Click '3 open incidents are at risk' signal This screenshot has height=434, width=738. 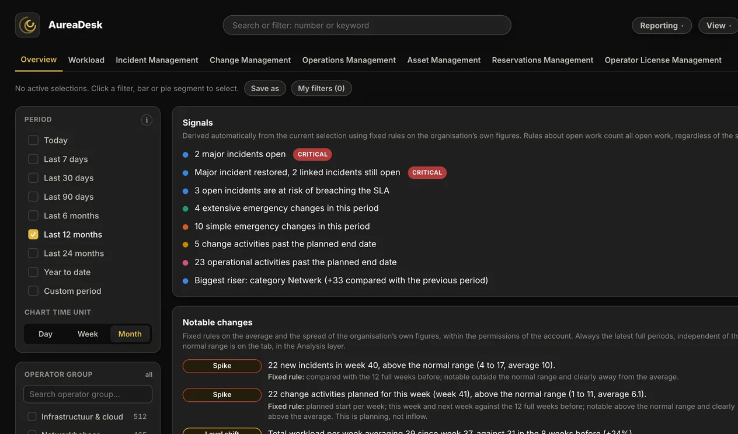point(292,190)
